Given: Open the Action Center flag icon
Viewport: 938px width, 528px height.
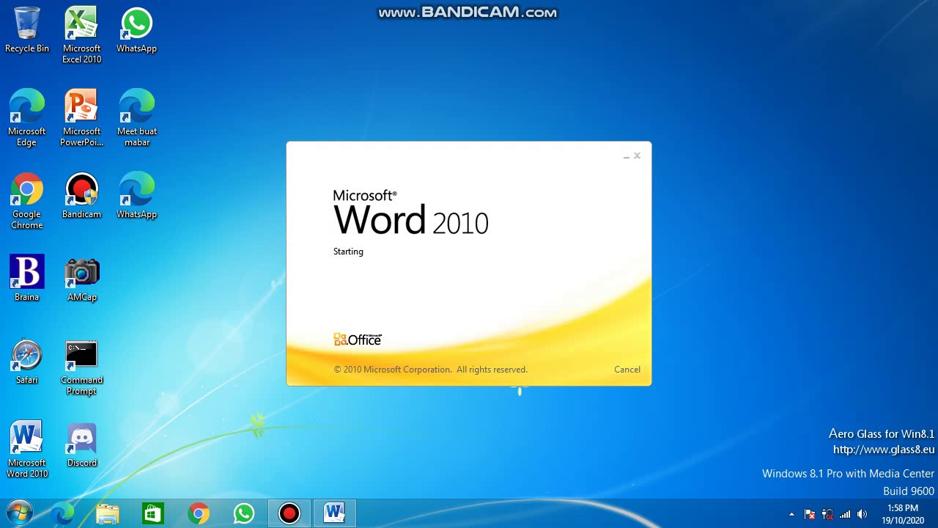Looking at the screenshot, I should [x=810, y=515].
